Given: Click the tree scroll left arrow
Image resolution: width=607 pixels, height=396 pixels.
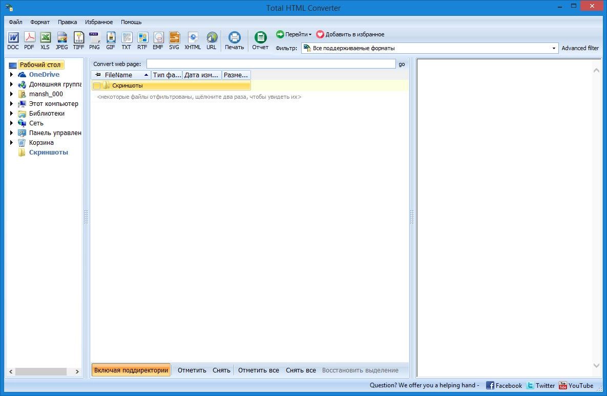Looking at the screenshot, I should (11, 371).
